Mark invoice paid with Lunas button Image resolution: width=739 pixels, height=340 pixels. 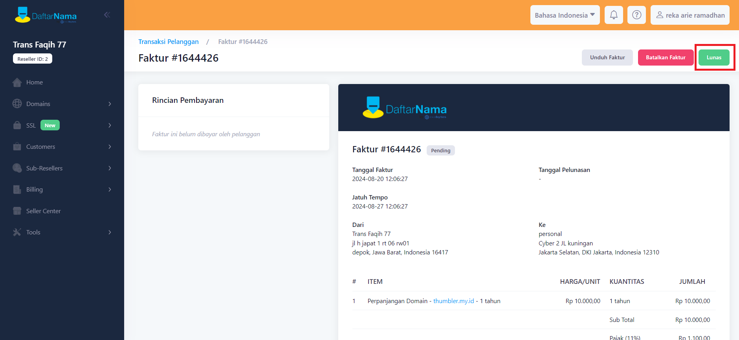[x=714, y=57]
